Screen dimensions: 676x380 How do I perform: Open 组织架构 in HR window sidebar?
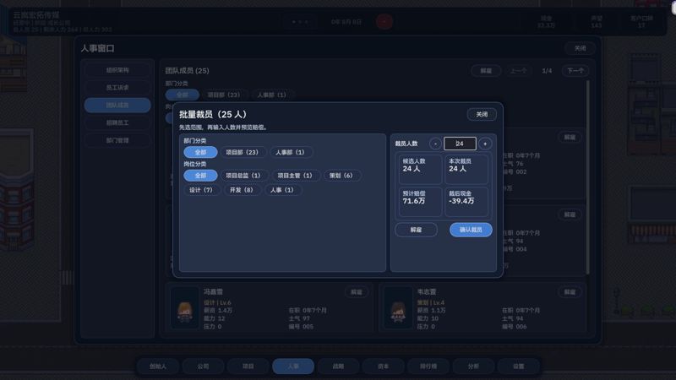pos(117,70)
